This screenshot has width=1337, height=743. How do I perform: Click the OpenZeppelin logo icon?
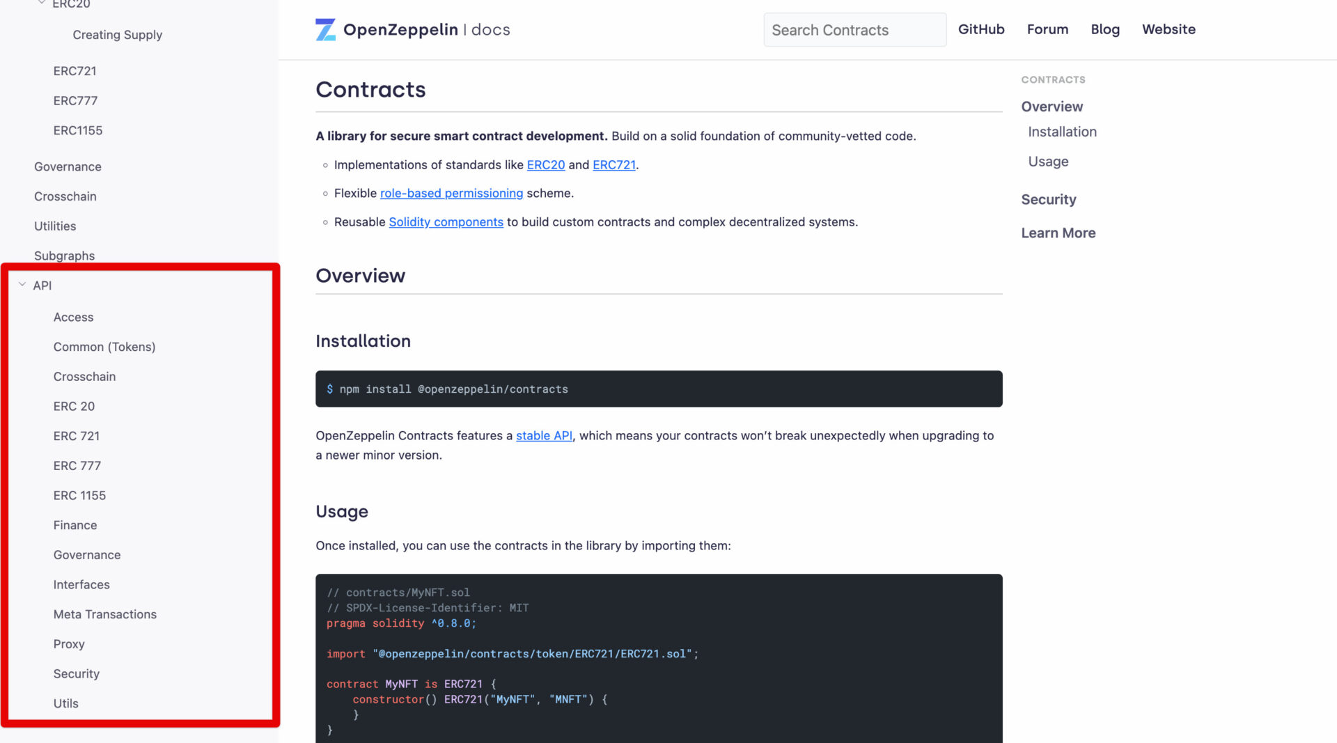click(325, 29)
